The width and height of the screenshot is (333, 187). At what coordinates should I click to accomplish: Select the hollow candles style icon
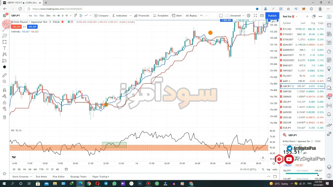point(81,16)
